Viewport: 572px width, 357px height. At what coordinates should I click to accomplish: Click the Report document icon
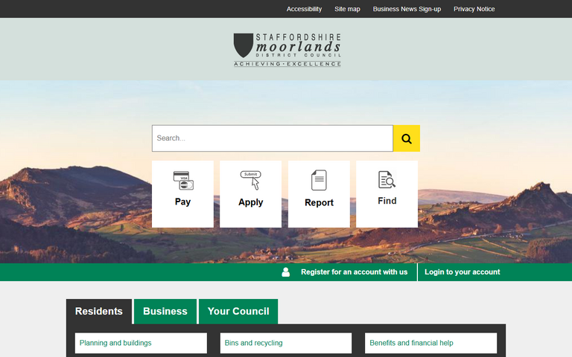pyautogui.click(x=319, y=181)
